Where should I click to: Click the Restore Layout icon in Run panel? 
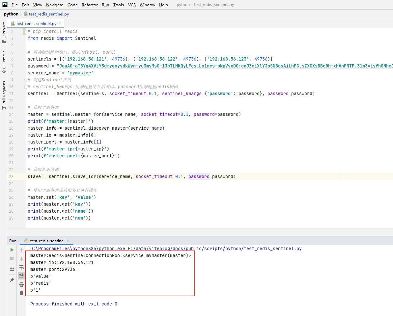[12, 269]
